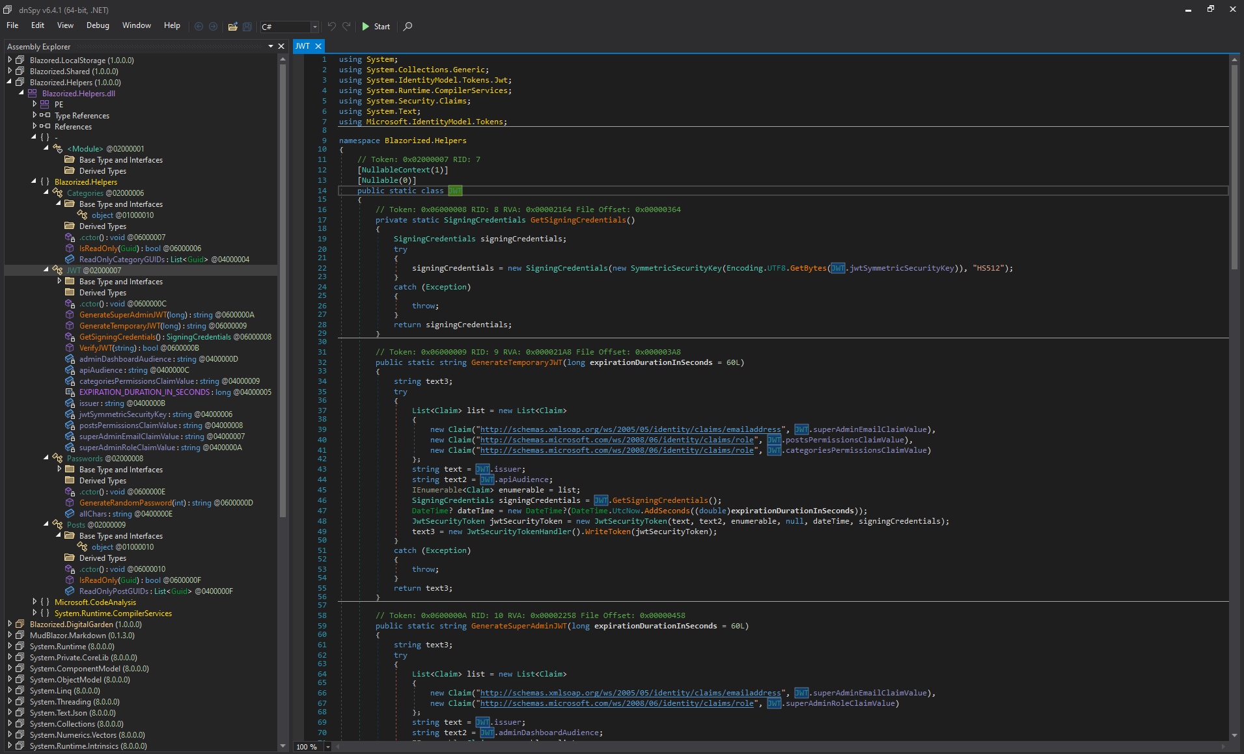Open the File menu
Screen dimensions: 1244x754
pos(12,25)
